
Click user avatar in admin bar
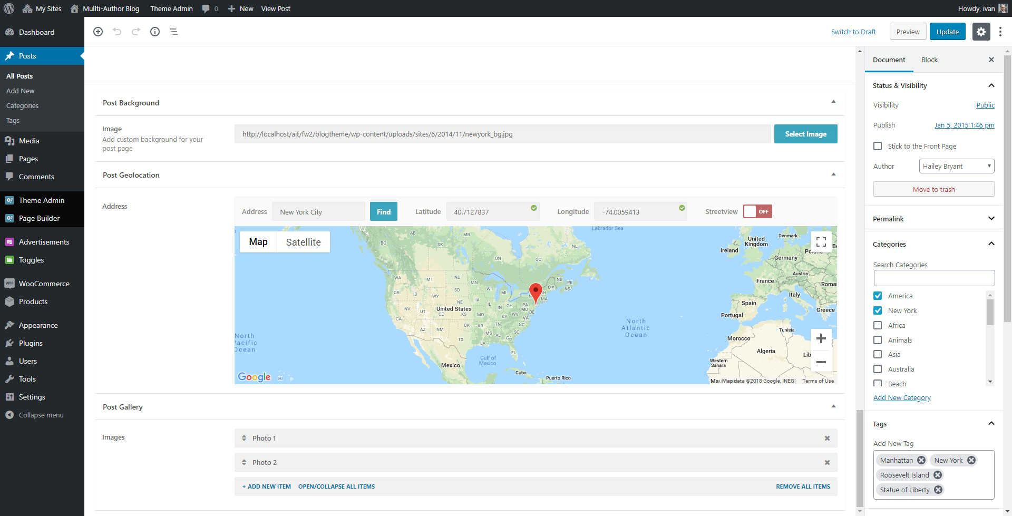pyautogui.click(x=1003, y=8)
